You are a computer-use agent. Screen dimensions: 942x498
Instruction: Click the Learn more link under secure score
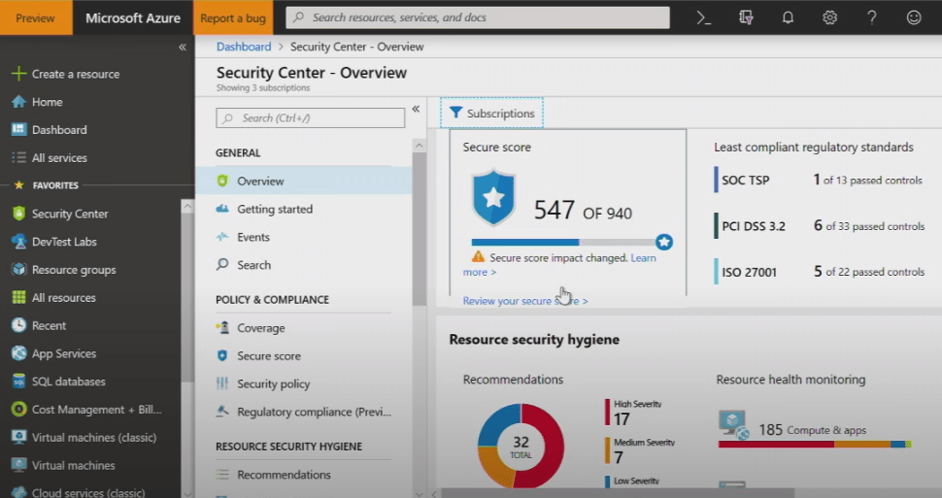643,257
